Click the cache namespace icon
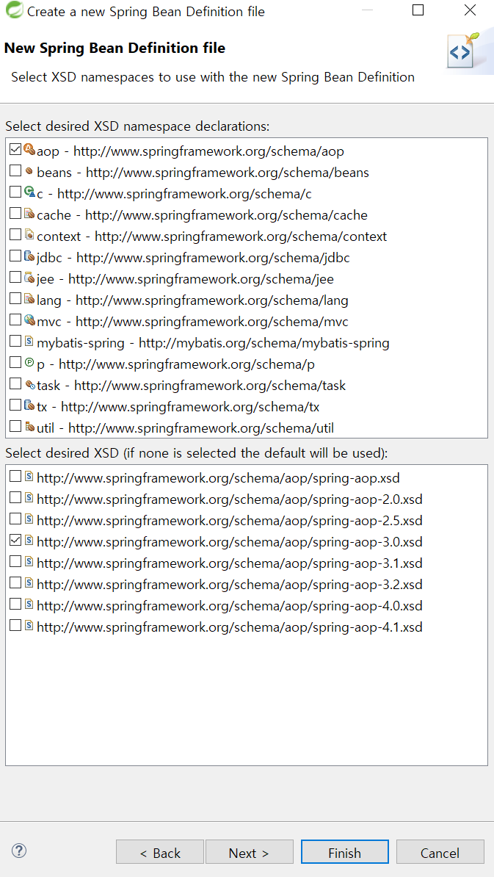This screenshot has width=494, height=877. pos(29,214)
